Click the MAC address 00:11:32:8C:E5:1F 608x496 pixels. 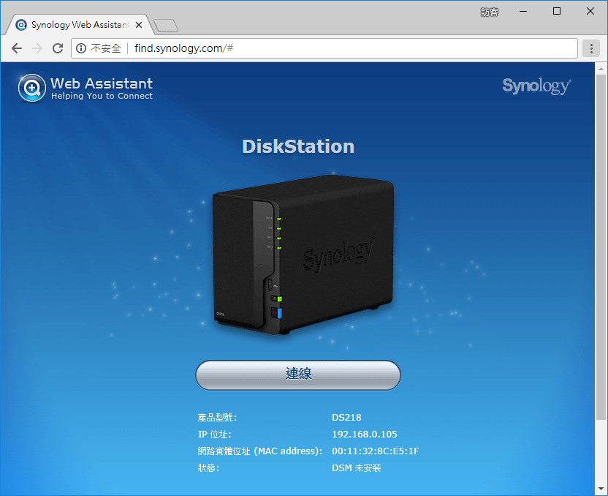[375, 451]
